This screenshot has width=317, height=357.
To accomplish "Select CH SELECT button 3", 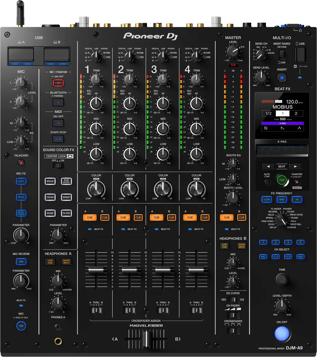I will [x=288, y=242].
